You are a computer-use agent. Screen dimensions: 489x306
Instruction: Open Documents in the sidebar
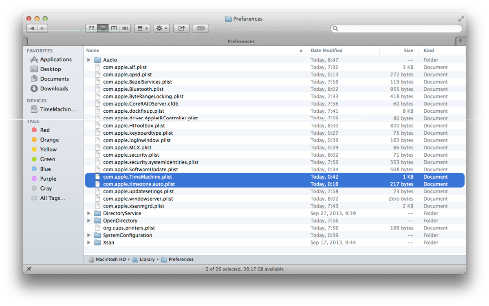[50, 79]
